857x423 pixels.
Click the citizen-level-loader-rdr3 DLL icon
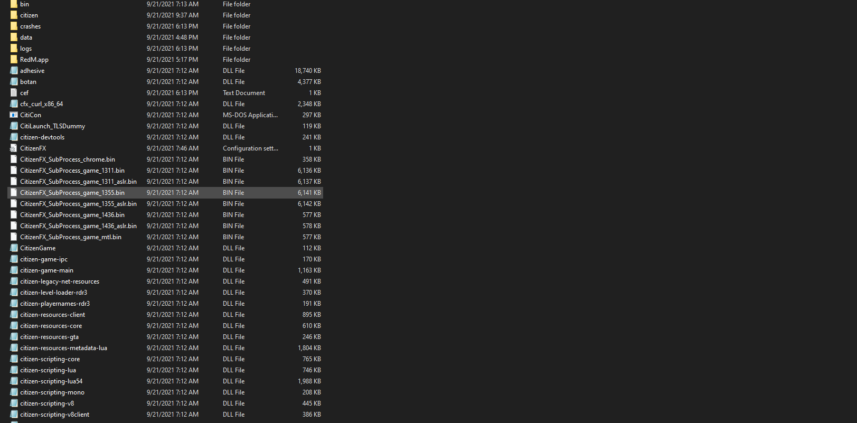pos(14,292)
